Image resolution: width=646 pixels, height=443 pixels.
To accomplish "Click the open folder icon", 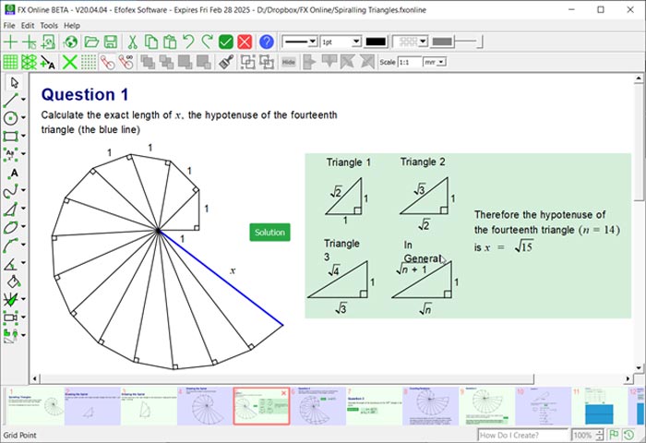I will [91, 42].
